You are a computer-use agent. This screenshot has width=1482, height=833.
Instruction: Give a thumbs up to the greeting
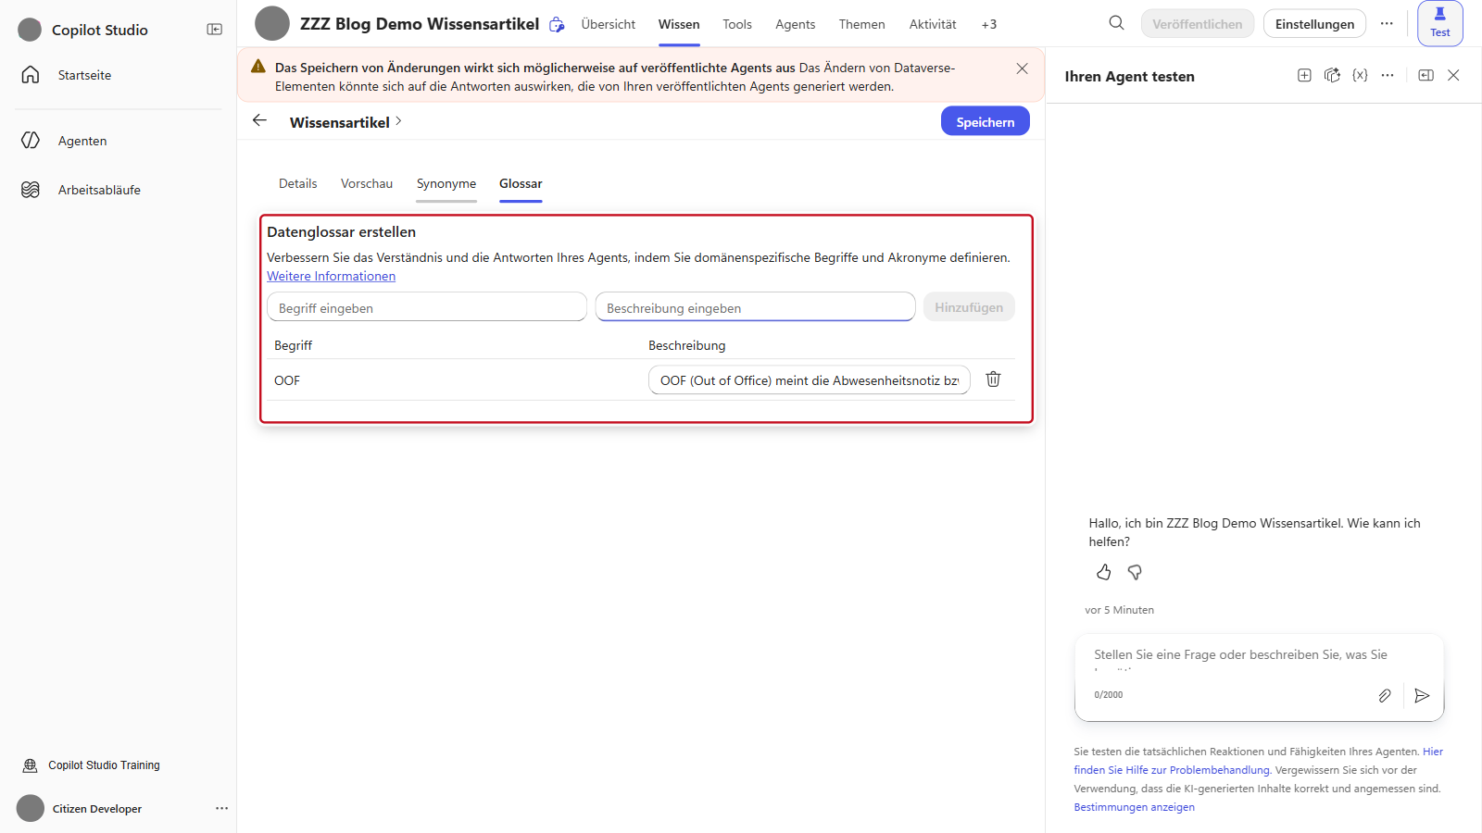(x=1103, y=573)
